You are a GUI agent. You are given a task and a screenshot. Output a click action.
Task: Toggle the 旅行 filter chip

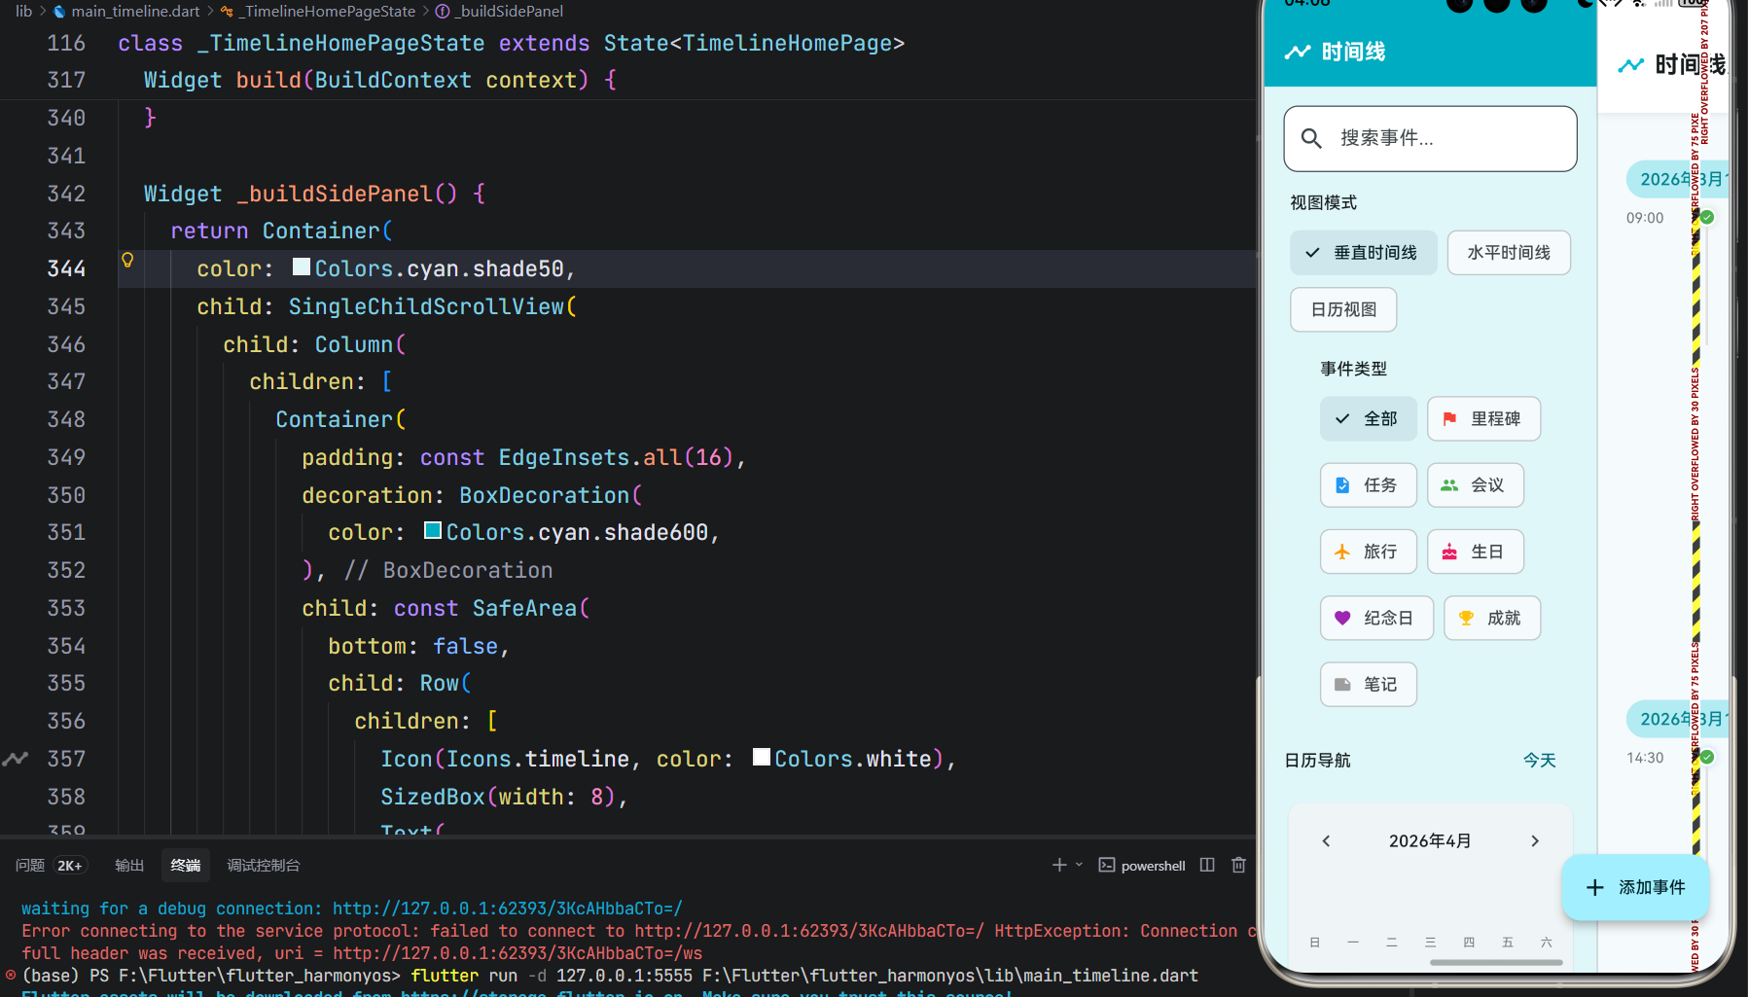1369,552
